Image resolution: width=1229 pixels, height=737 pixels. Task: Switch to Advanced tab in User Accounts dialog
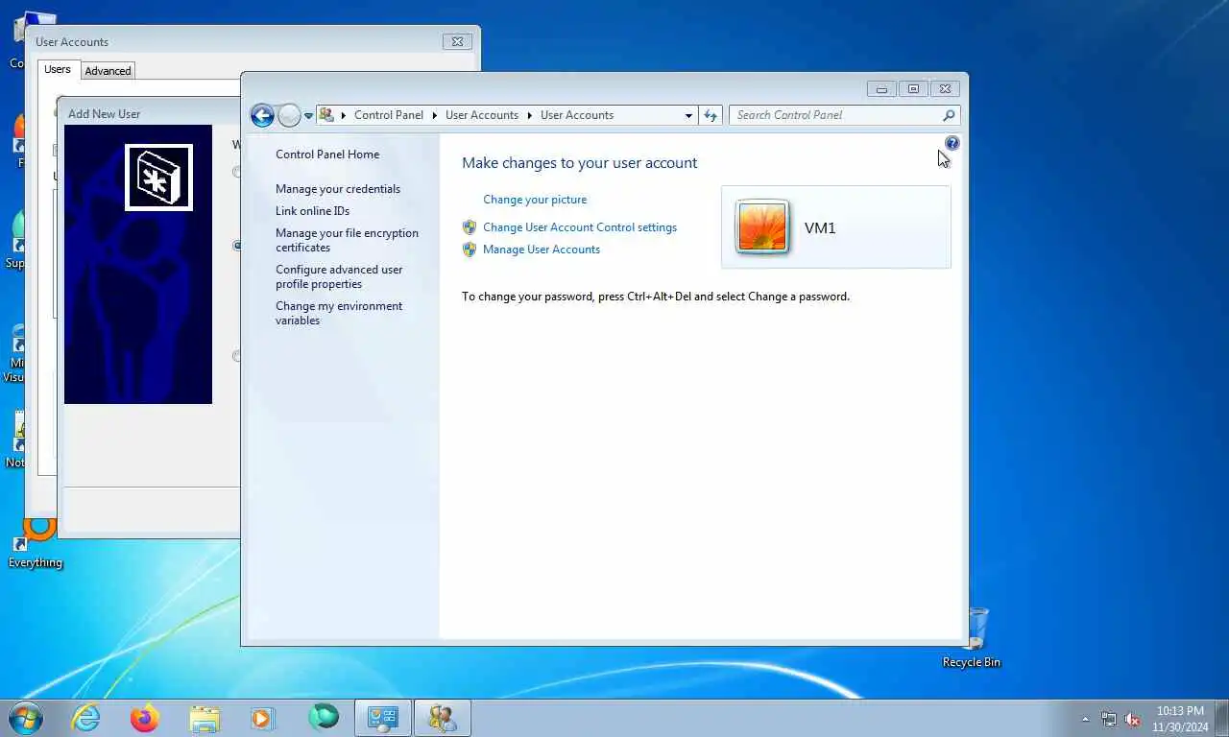[108, 71]
